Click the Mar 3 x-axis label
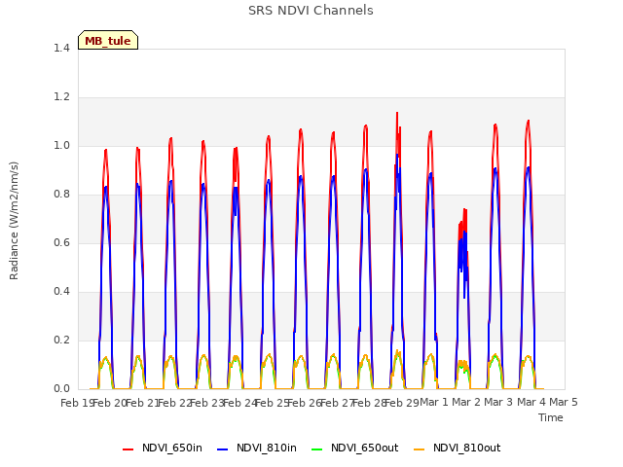The height and width of the screenshot is (467, 623). click(x=498, y=402)
